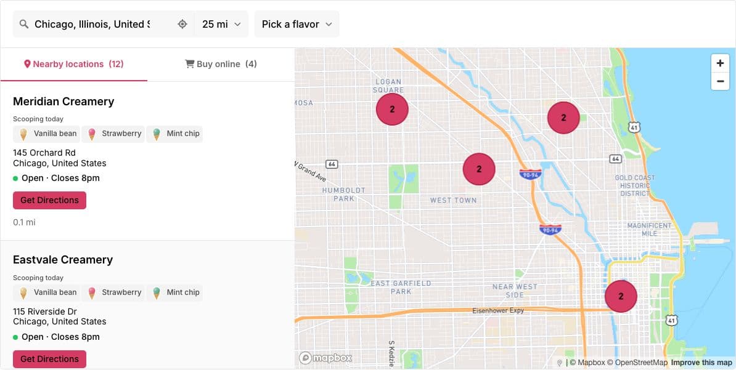Click the 145 Orchard Rd address text
Viewport: 736px width, 370px height.
click(x=44, y=153)
